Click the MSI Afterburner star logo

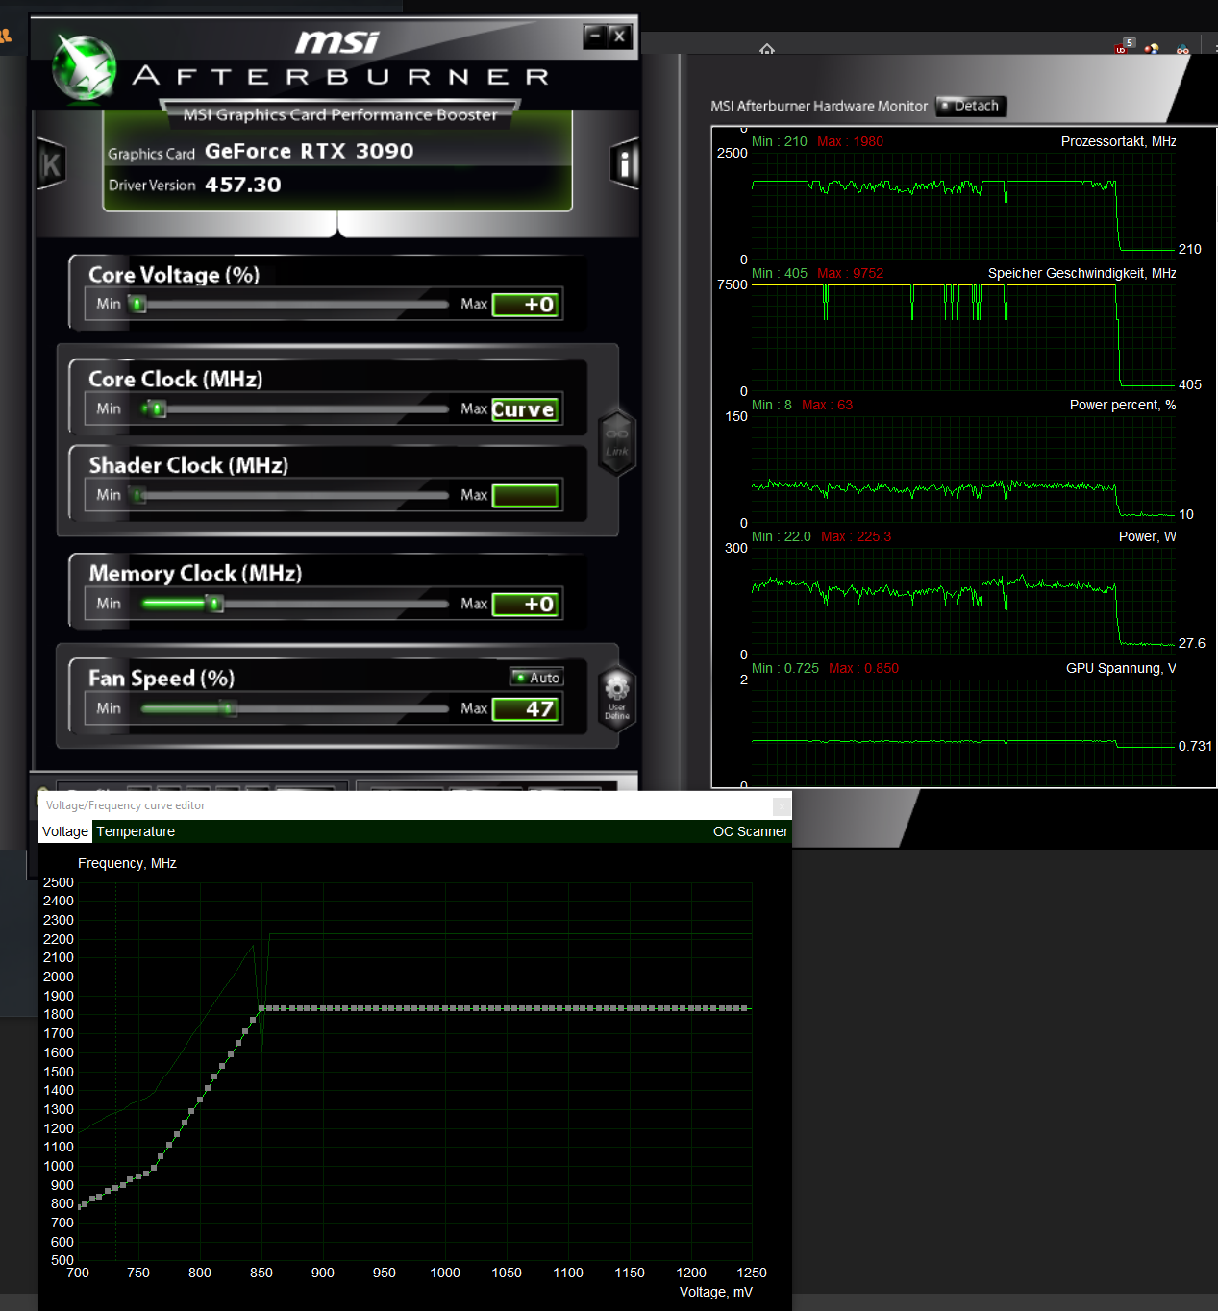click(85, 67)
